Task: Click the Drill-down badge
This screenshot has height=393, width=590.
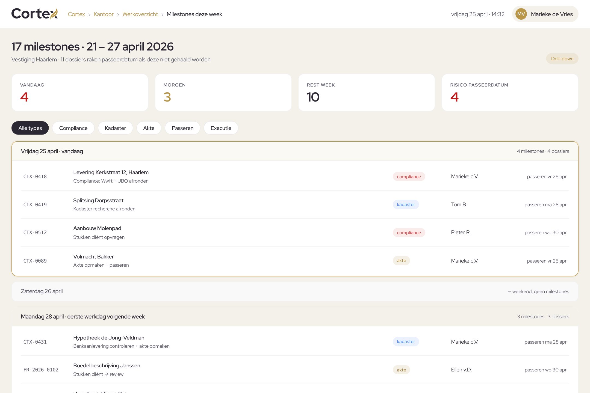Action: [x=562, y=59]
